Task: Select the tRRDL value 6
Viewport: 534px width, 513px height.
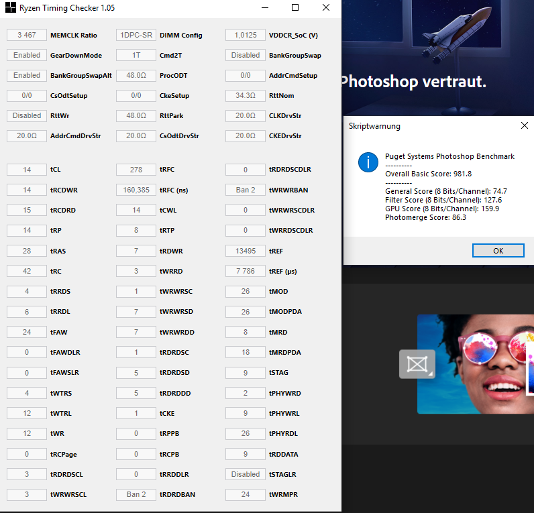Action: [27, 311]
